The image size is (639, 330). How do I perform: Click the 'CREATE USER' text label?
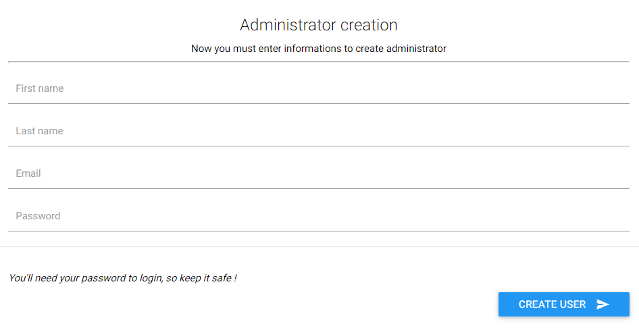coord(552,304)
